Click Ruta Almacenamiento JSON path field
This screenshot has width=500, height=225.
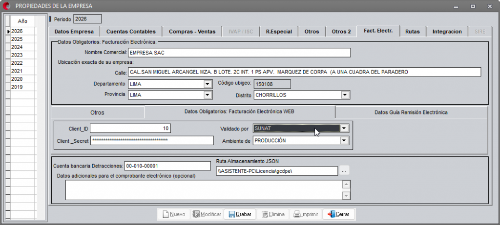(276, 171)
